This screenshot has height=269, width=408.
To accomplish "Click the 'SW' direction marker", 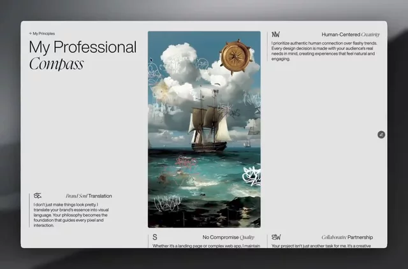I will pos(276,237).
